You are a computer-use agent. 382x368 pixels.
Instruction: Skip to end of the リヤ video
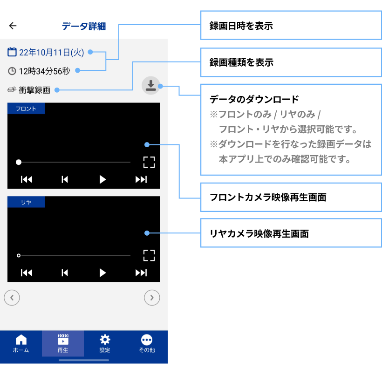(141, 273)
